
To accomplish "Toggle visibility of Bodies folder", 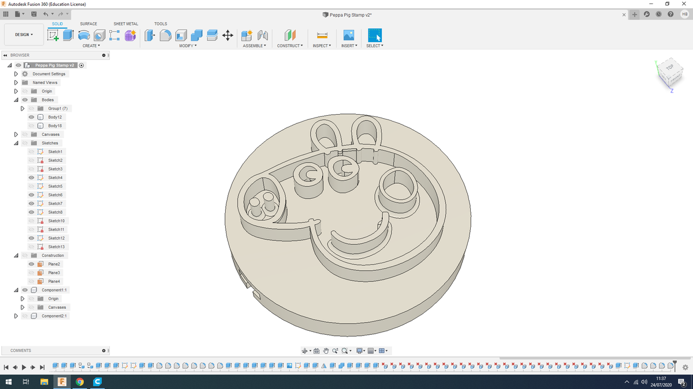I will point(25,100).
